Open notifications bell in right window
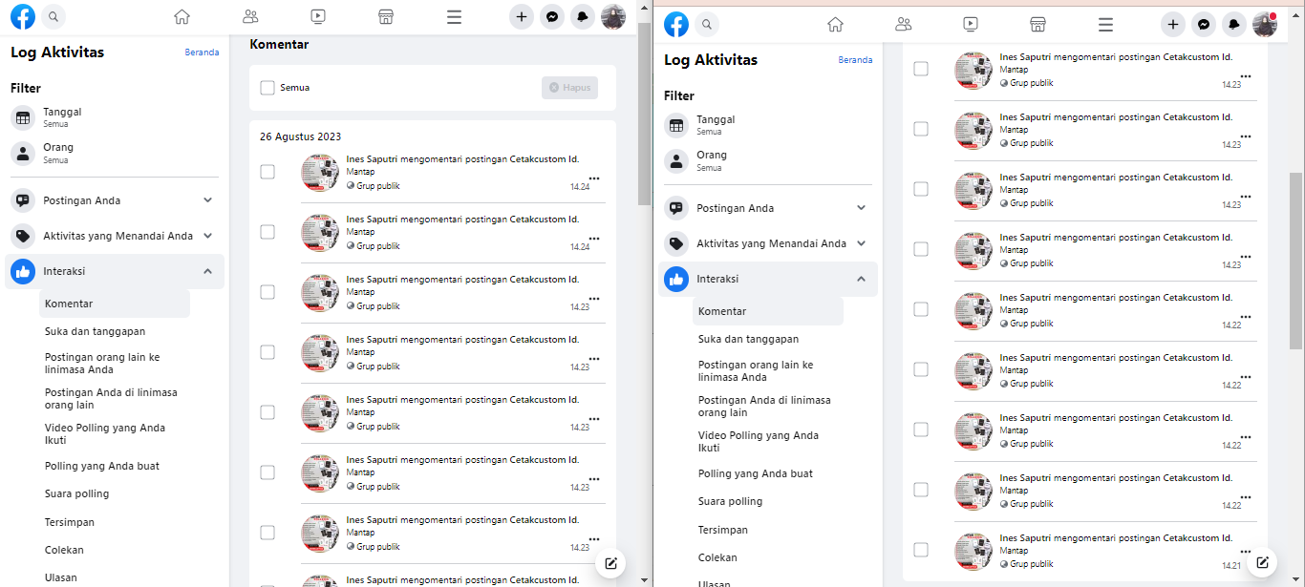Image resolution: width=1305 pixels, height=587 pixels. click(1234, 24)
